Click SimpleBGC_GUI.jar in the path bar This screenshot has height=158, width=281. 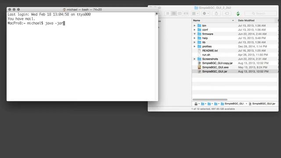tap(262, 104)
